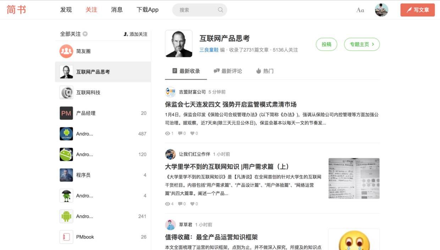Open the 发现 page
Screen dimensions: 440x250
[x=66, y=10]
